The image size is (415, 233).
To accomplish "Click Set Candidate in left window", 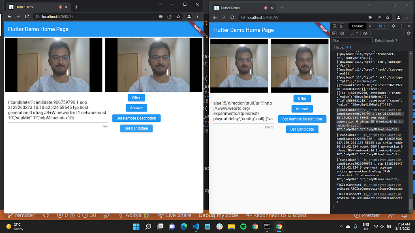I will [136, 128].
